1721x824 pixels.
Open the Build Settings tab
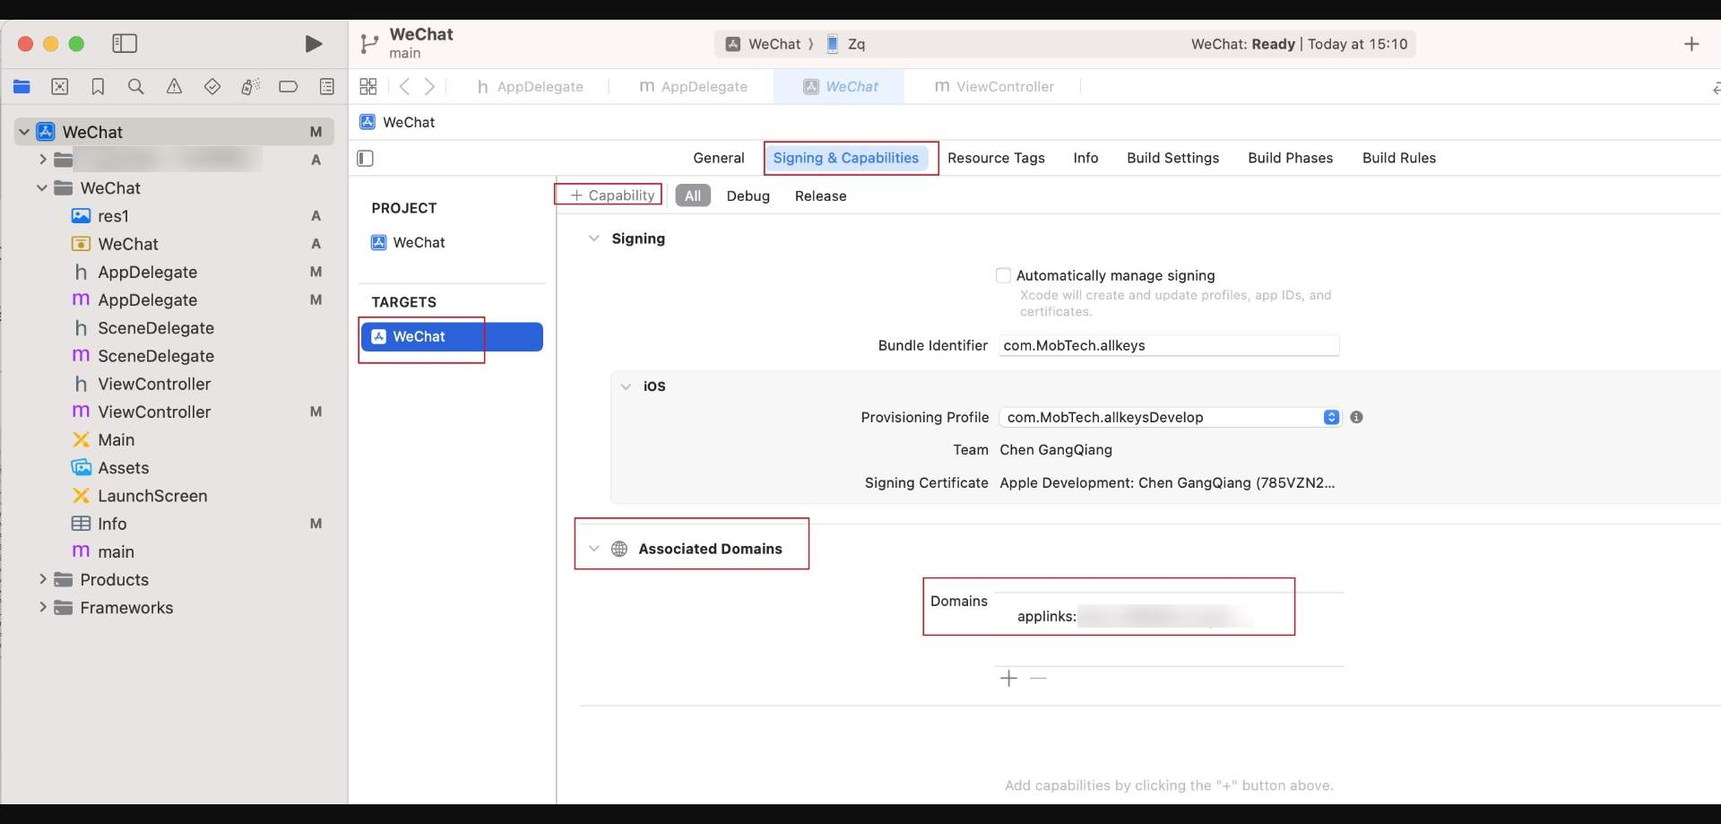pyautogui.click(x=1172, y=158)
